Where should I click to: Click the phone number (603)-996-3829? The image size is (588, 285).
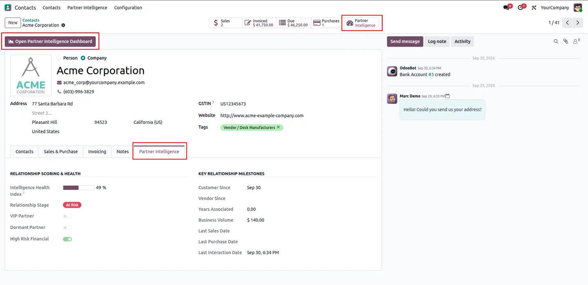79,92
